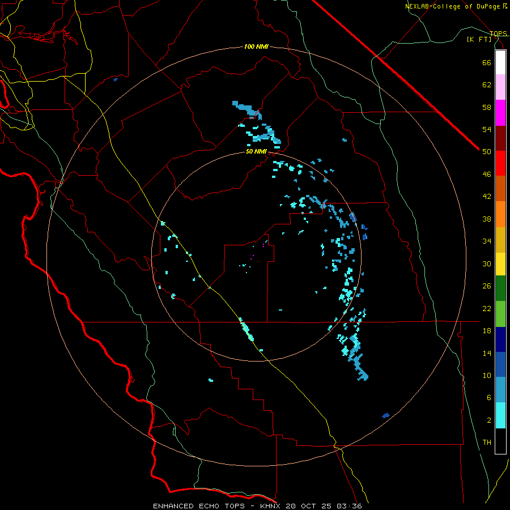Click the navy swatch between 18 and 14

pyautogui.click(x=500, y=339)
